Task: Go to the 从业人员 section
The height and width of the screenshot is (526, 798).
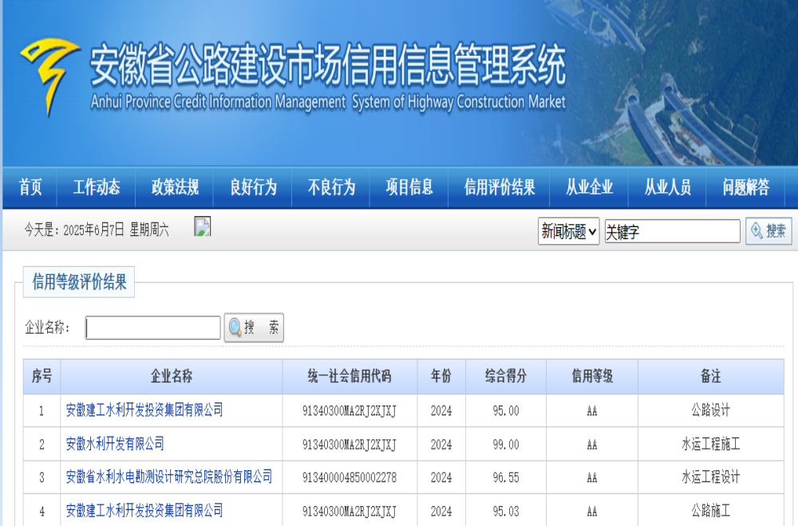Action: [668, 188]
